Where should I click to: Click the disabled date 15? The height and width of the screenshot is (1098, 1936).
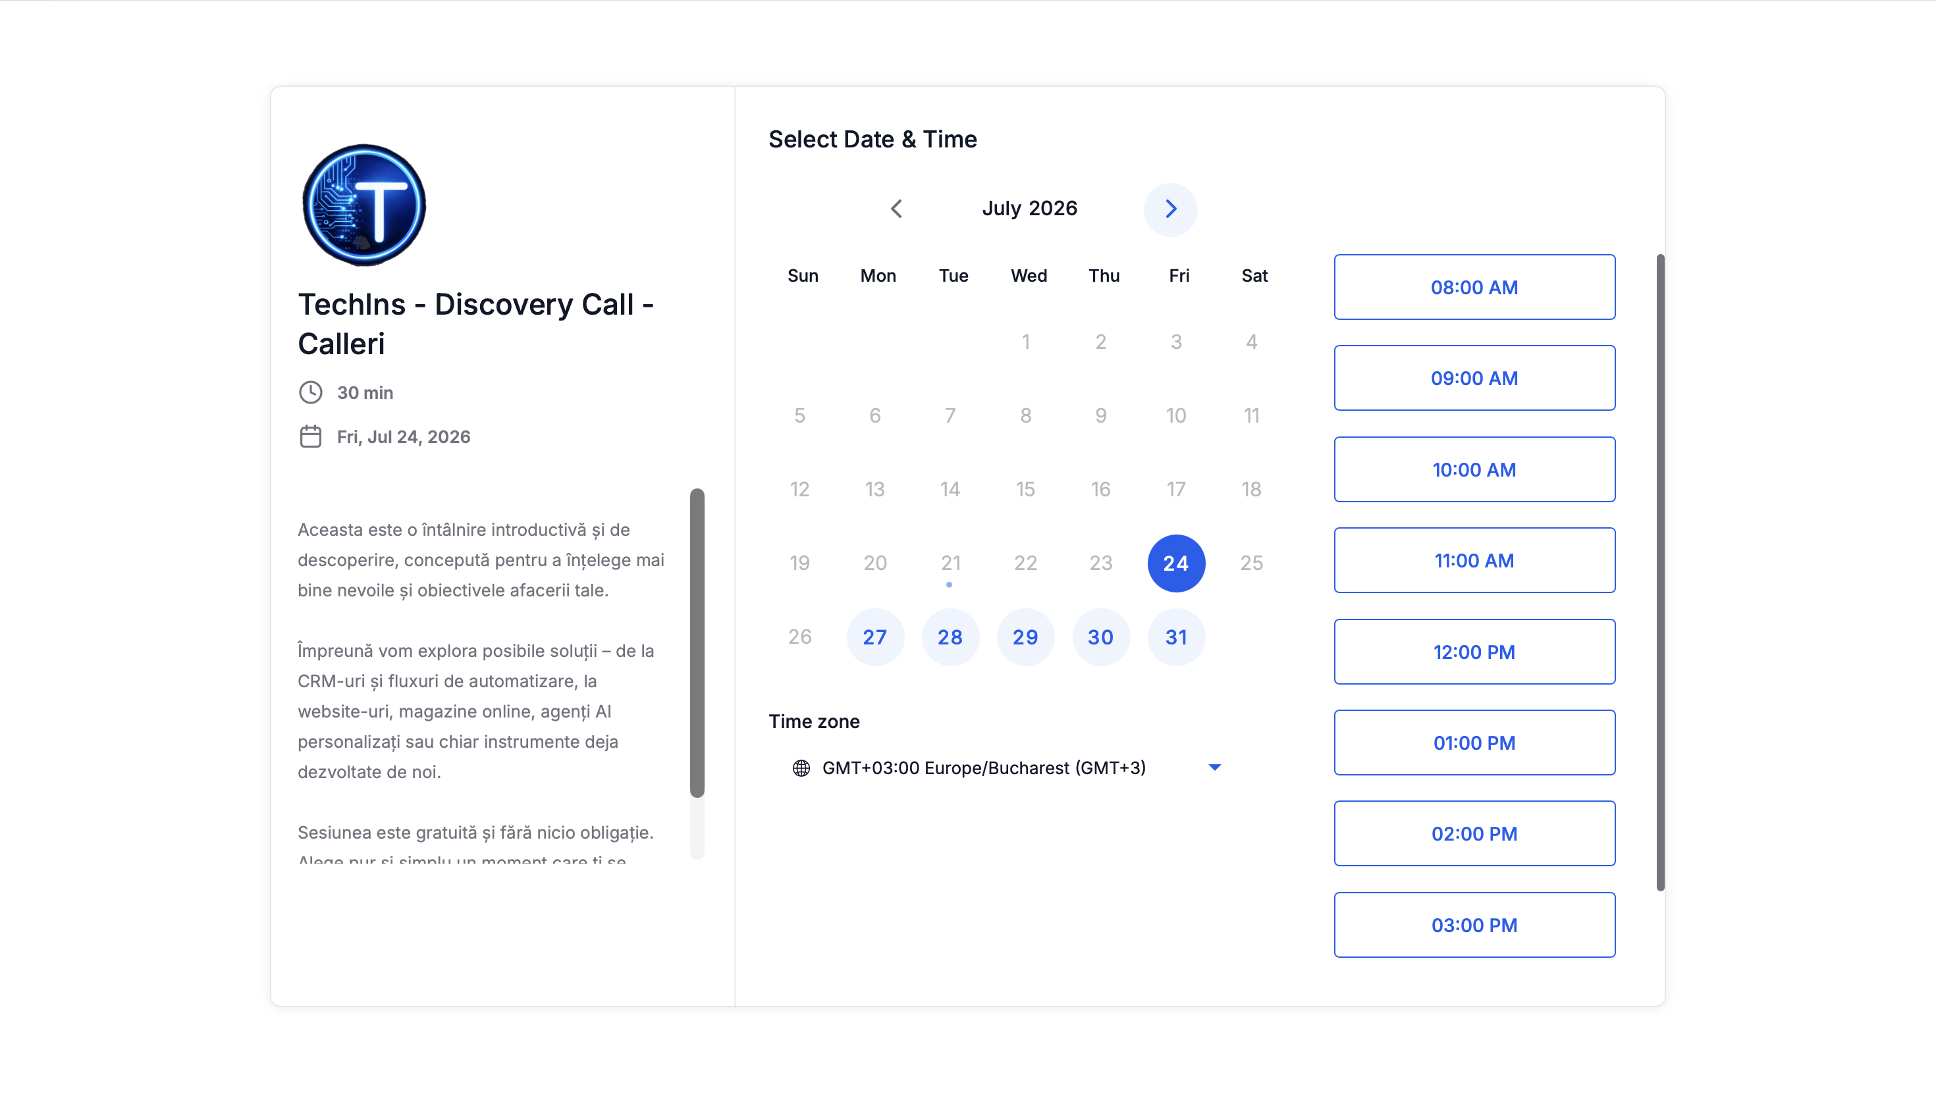1025,489
